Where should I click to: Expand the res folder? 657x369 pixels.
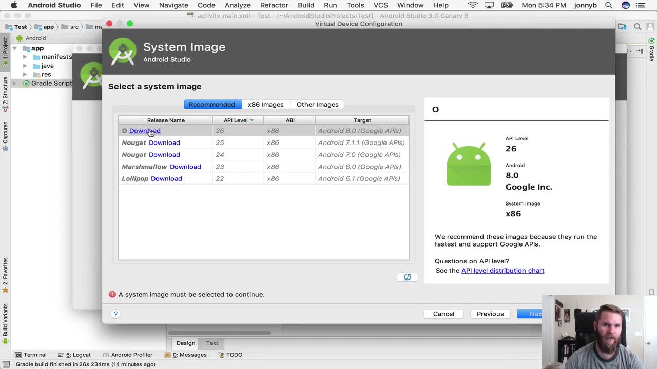25,74
